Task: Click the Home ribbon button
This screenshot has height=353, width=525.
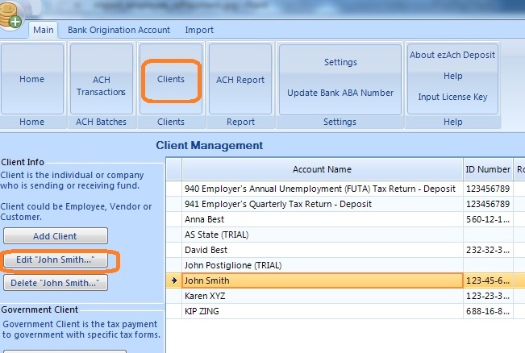Action: click(x=32, y=80)
